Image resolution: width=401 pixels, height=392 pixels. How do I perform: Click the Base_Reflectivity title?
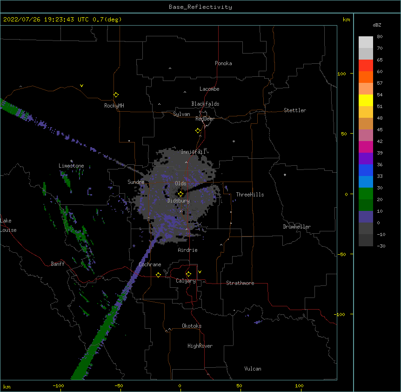click(x=200, y=7)
